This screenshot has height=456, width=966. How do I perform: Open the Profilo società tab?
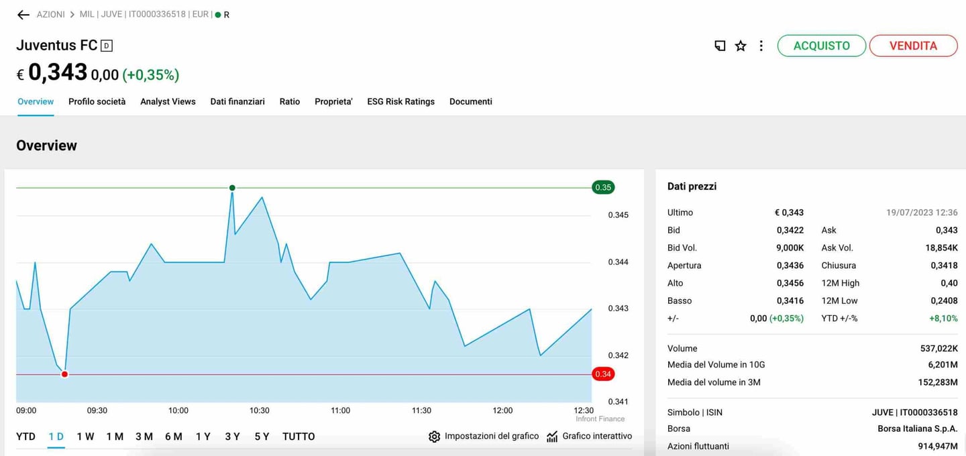tap(97, 102)
